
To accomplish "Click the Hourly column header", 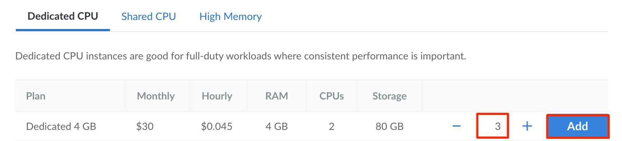I will (x=217, y=96).
